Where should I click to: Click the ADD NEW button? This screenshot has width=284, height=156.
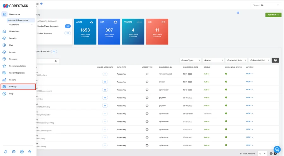pos(273,15)
